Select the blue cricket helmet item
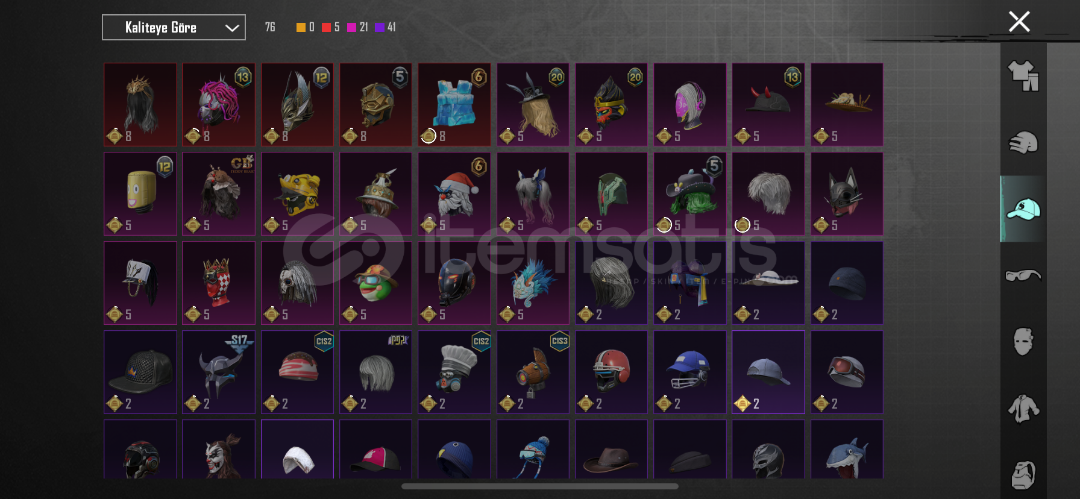This screenshot has height=499, width=1080. [690, 372]
